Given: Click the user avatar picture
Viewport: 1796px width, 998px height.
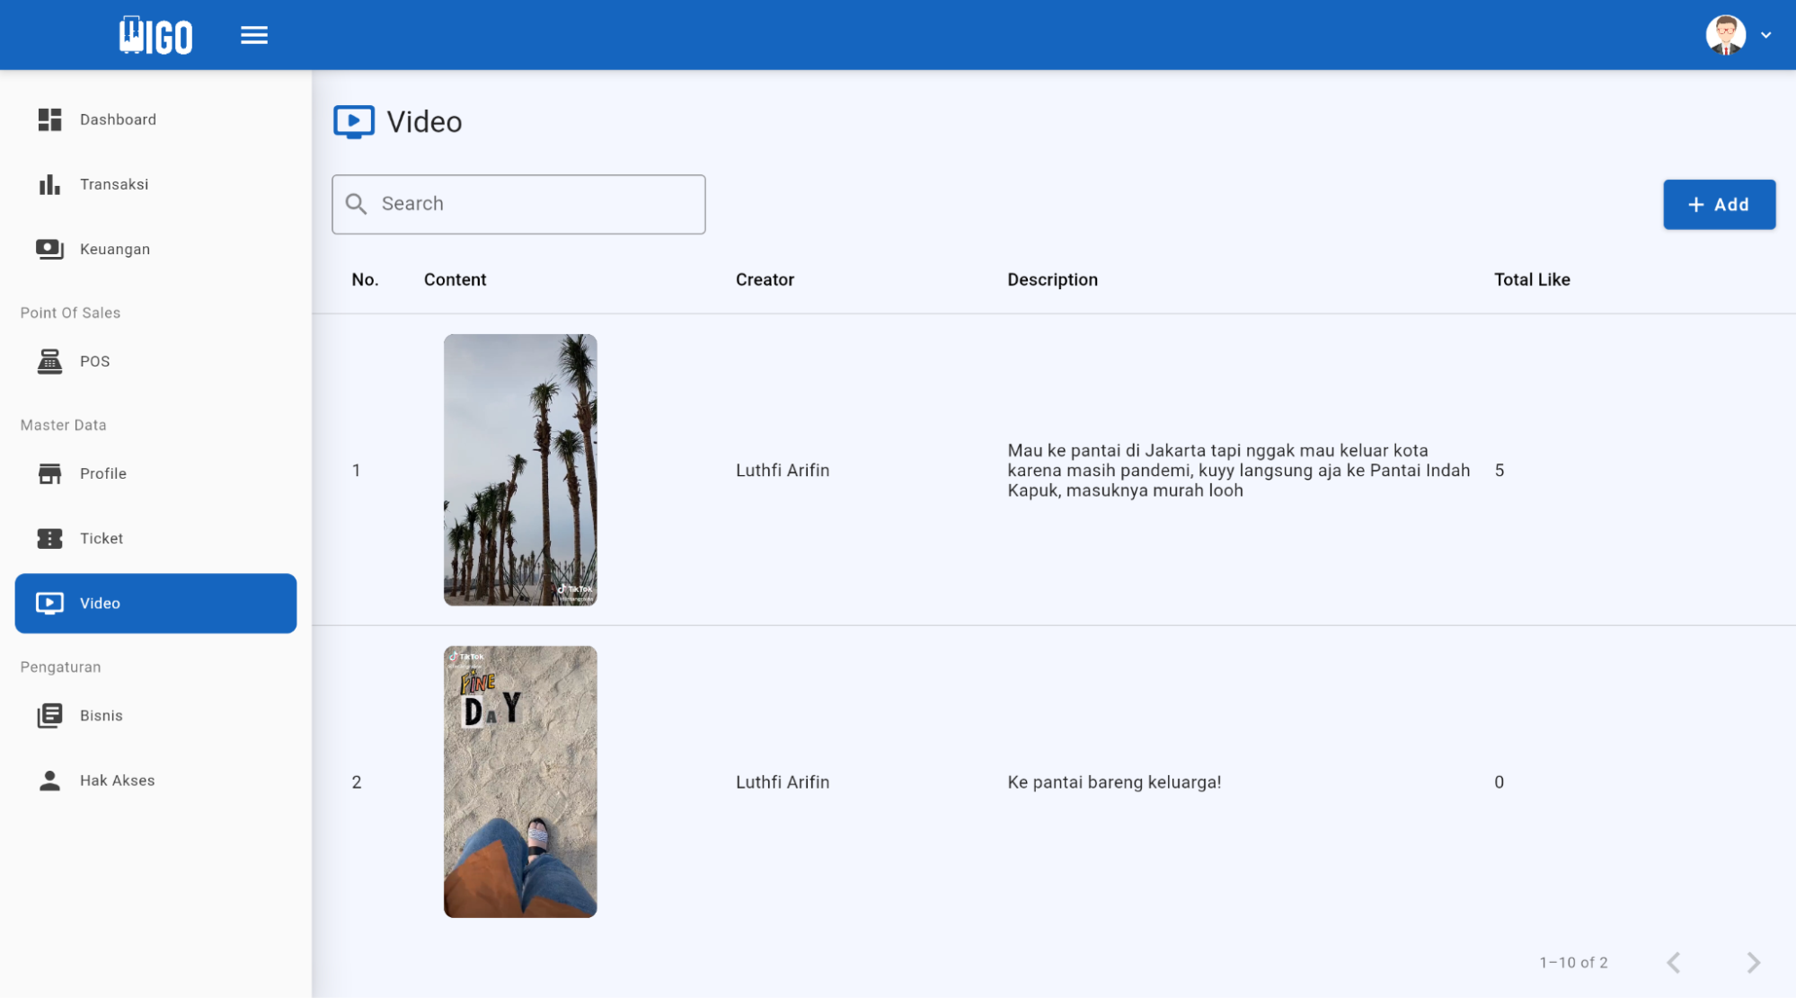Looking at the screenshot, I should [x=1725, y=35].
